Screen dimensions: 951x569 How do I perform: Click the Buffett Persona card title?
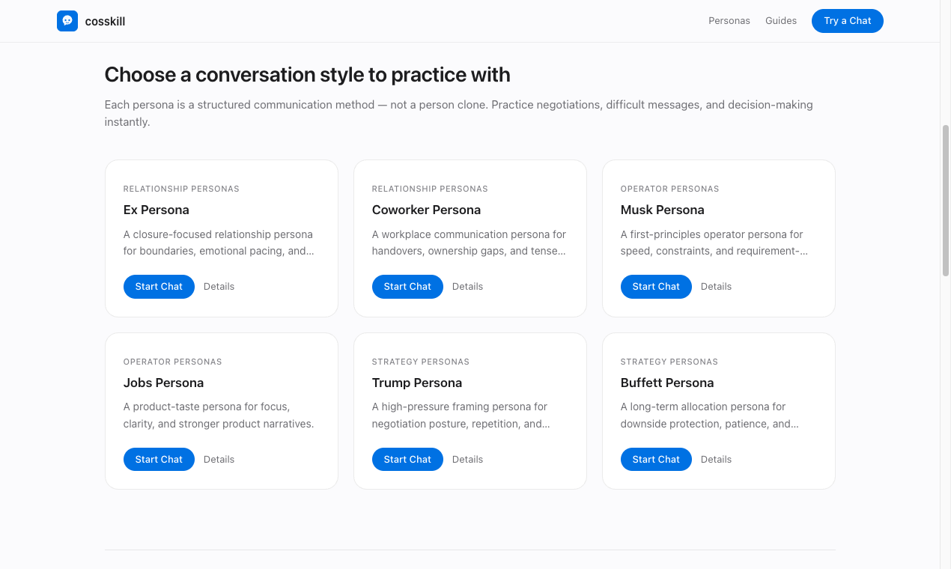tap(667, 383)
